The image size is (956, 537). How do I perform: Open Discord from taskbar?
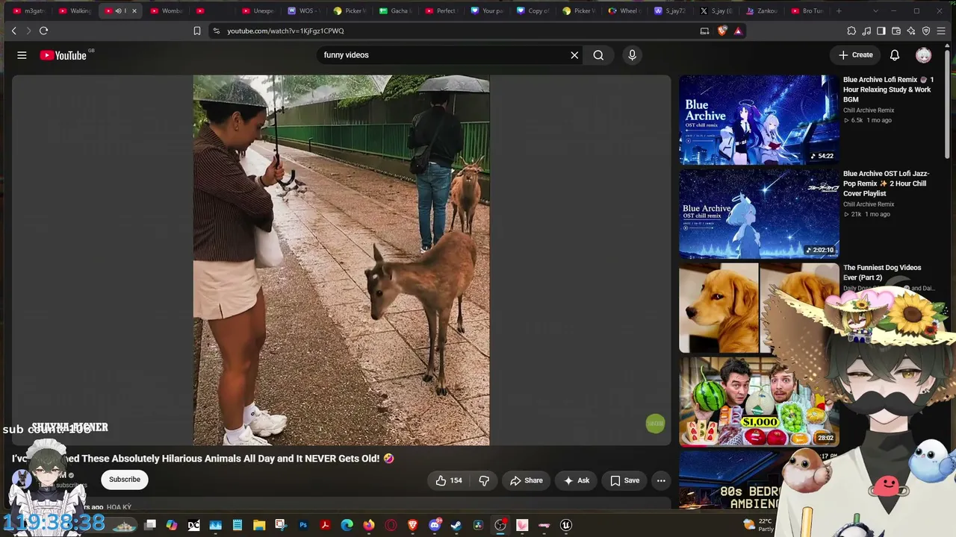435,525
